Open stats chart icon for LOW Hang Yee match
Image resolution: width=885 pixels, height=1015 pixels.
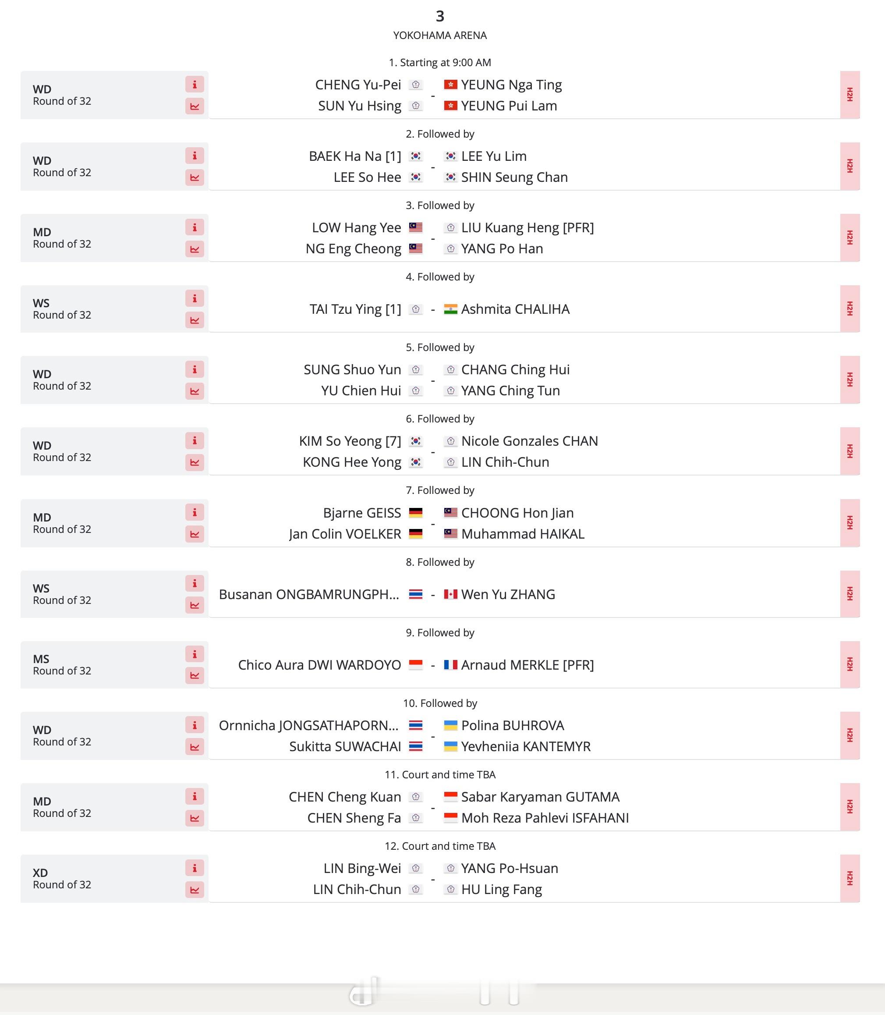(195, 249)
